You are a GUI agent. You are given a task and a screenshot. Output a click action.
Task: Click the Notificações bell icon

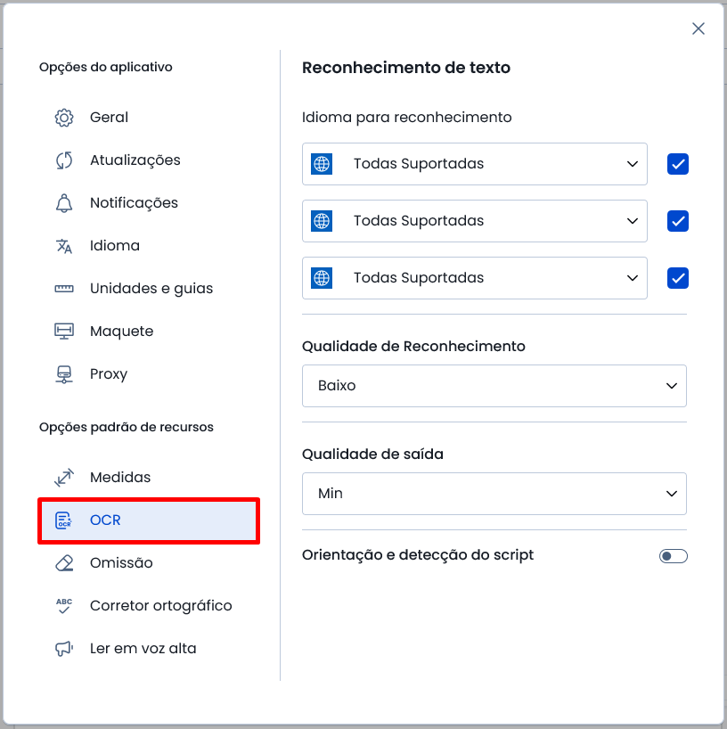[x=64, y=203]
